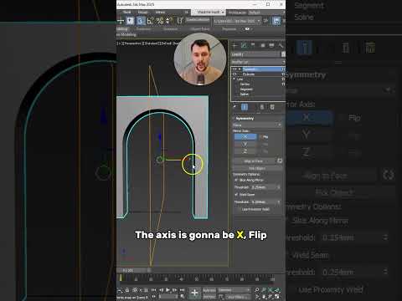Viewport: 402px width, 301px height.
Task: Select Segment sub-object level in stack
Action: (246, 89)
